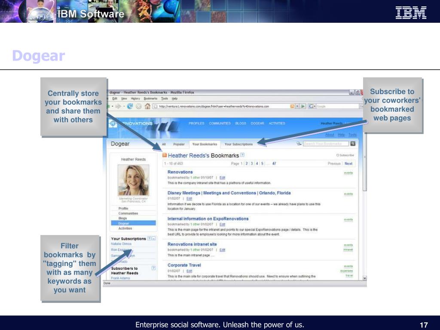This screenshot has height=330, width=440.
Task: Open the Firefox Edit menu
Action: (115, 98)
